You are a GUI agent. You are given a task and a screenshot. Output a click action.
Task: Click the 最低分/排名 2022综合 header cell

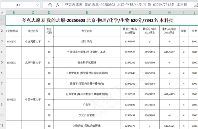150,31
